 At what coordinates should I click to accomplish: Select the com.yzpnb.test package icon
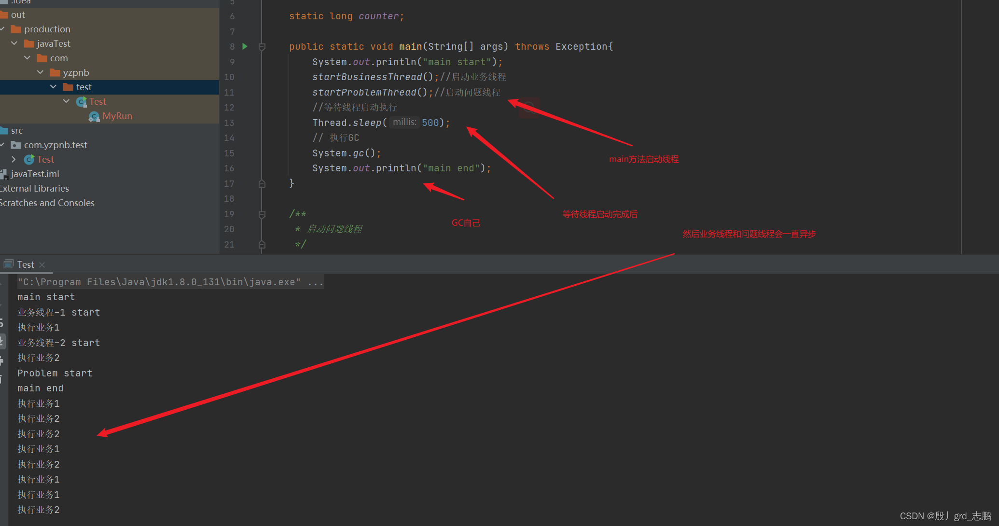click(16, 145)
